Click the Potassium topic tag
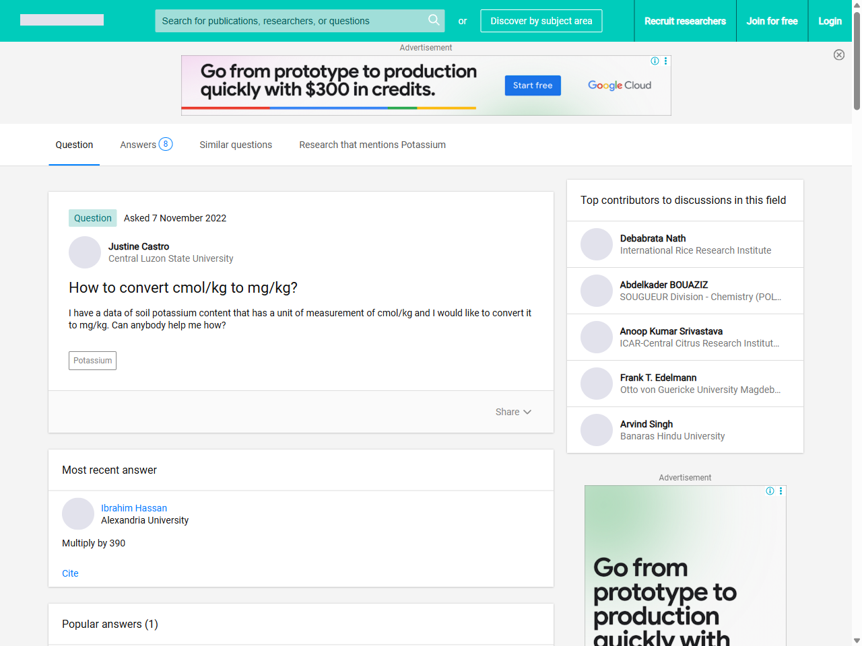The height and width of the screenshot is (646, 862). (x=92, y=361)
